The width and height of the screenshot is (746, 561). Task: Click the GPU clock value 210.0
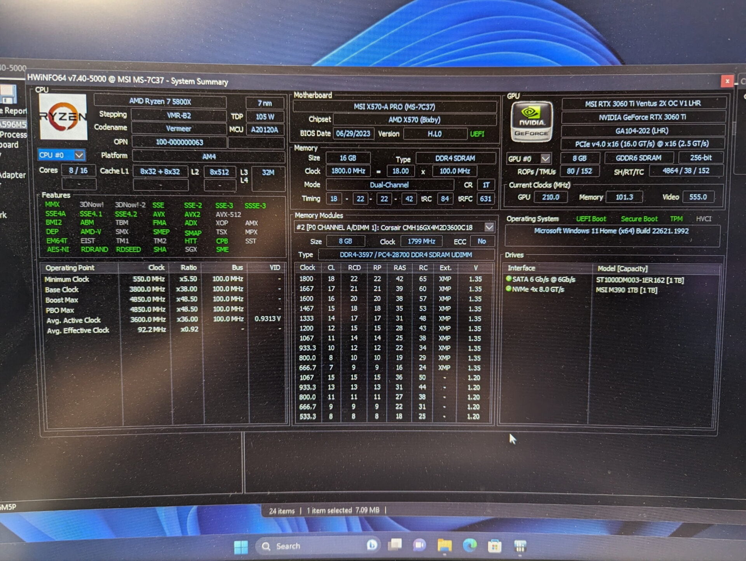pos(551,197)
